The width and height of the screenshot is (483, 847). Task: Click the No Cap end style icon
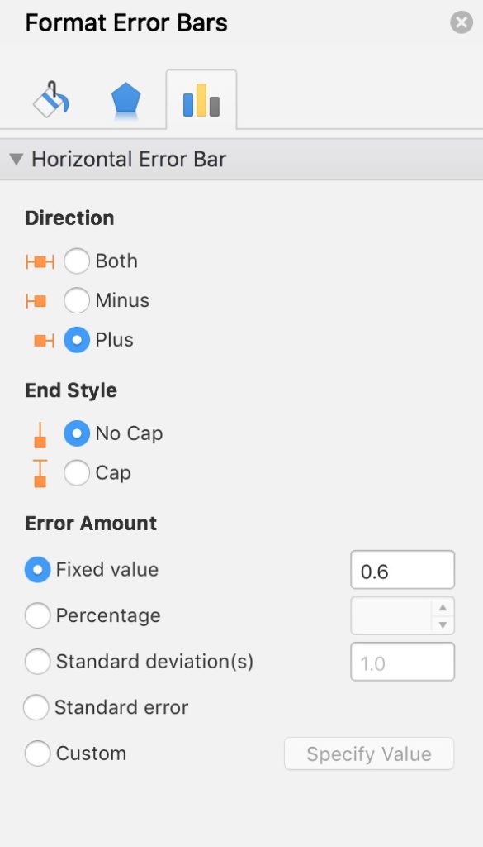click(x=39, y=433)
